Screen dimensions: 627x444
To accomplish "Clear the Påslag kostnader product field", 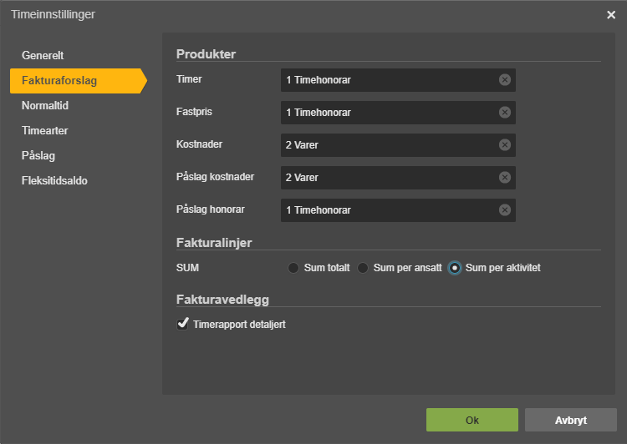I will (505, 177).
